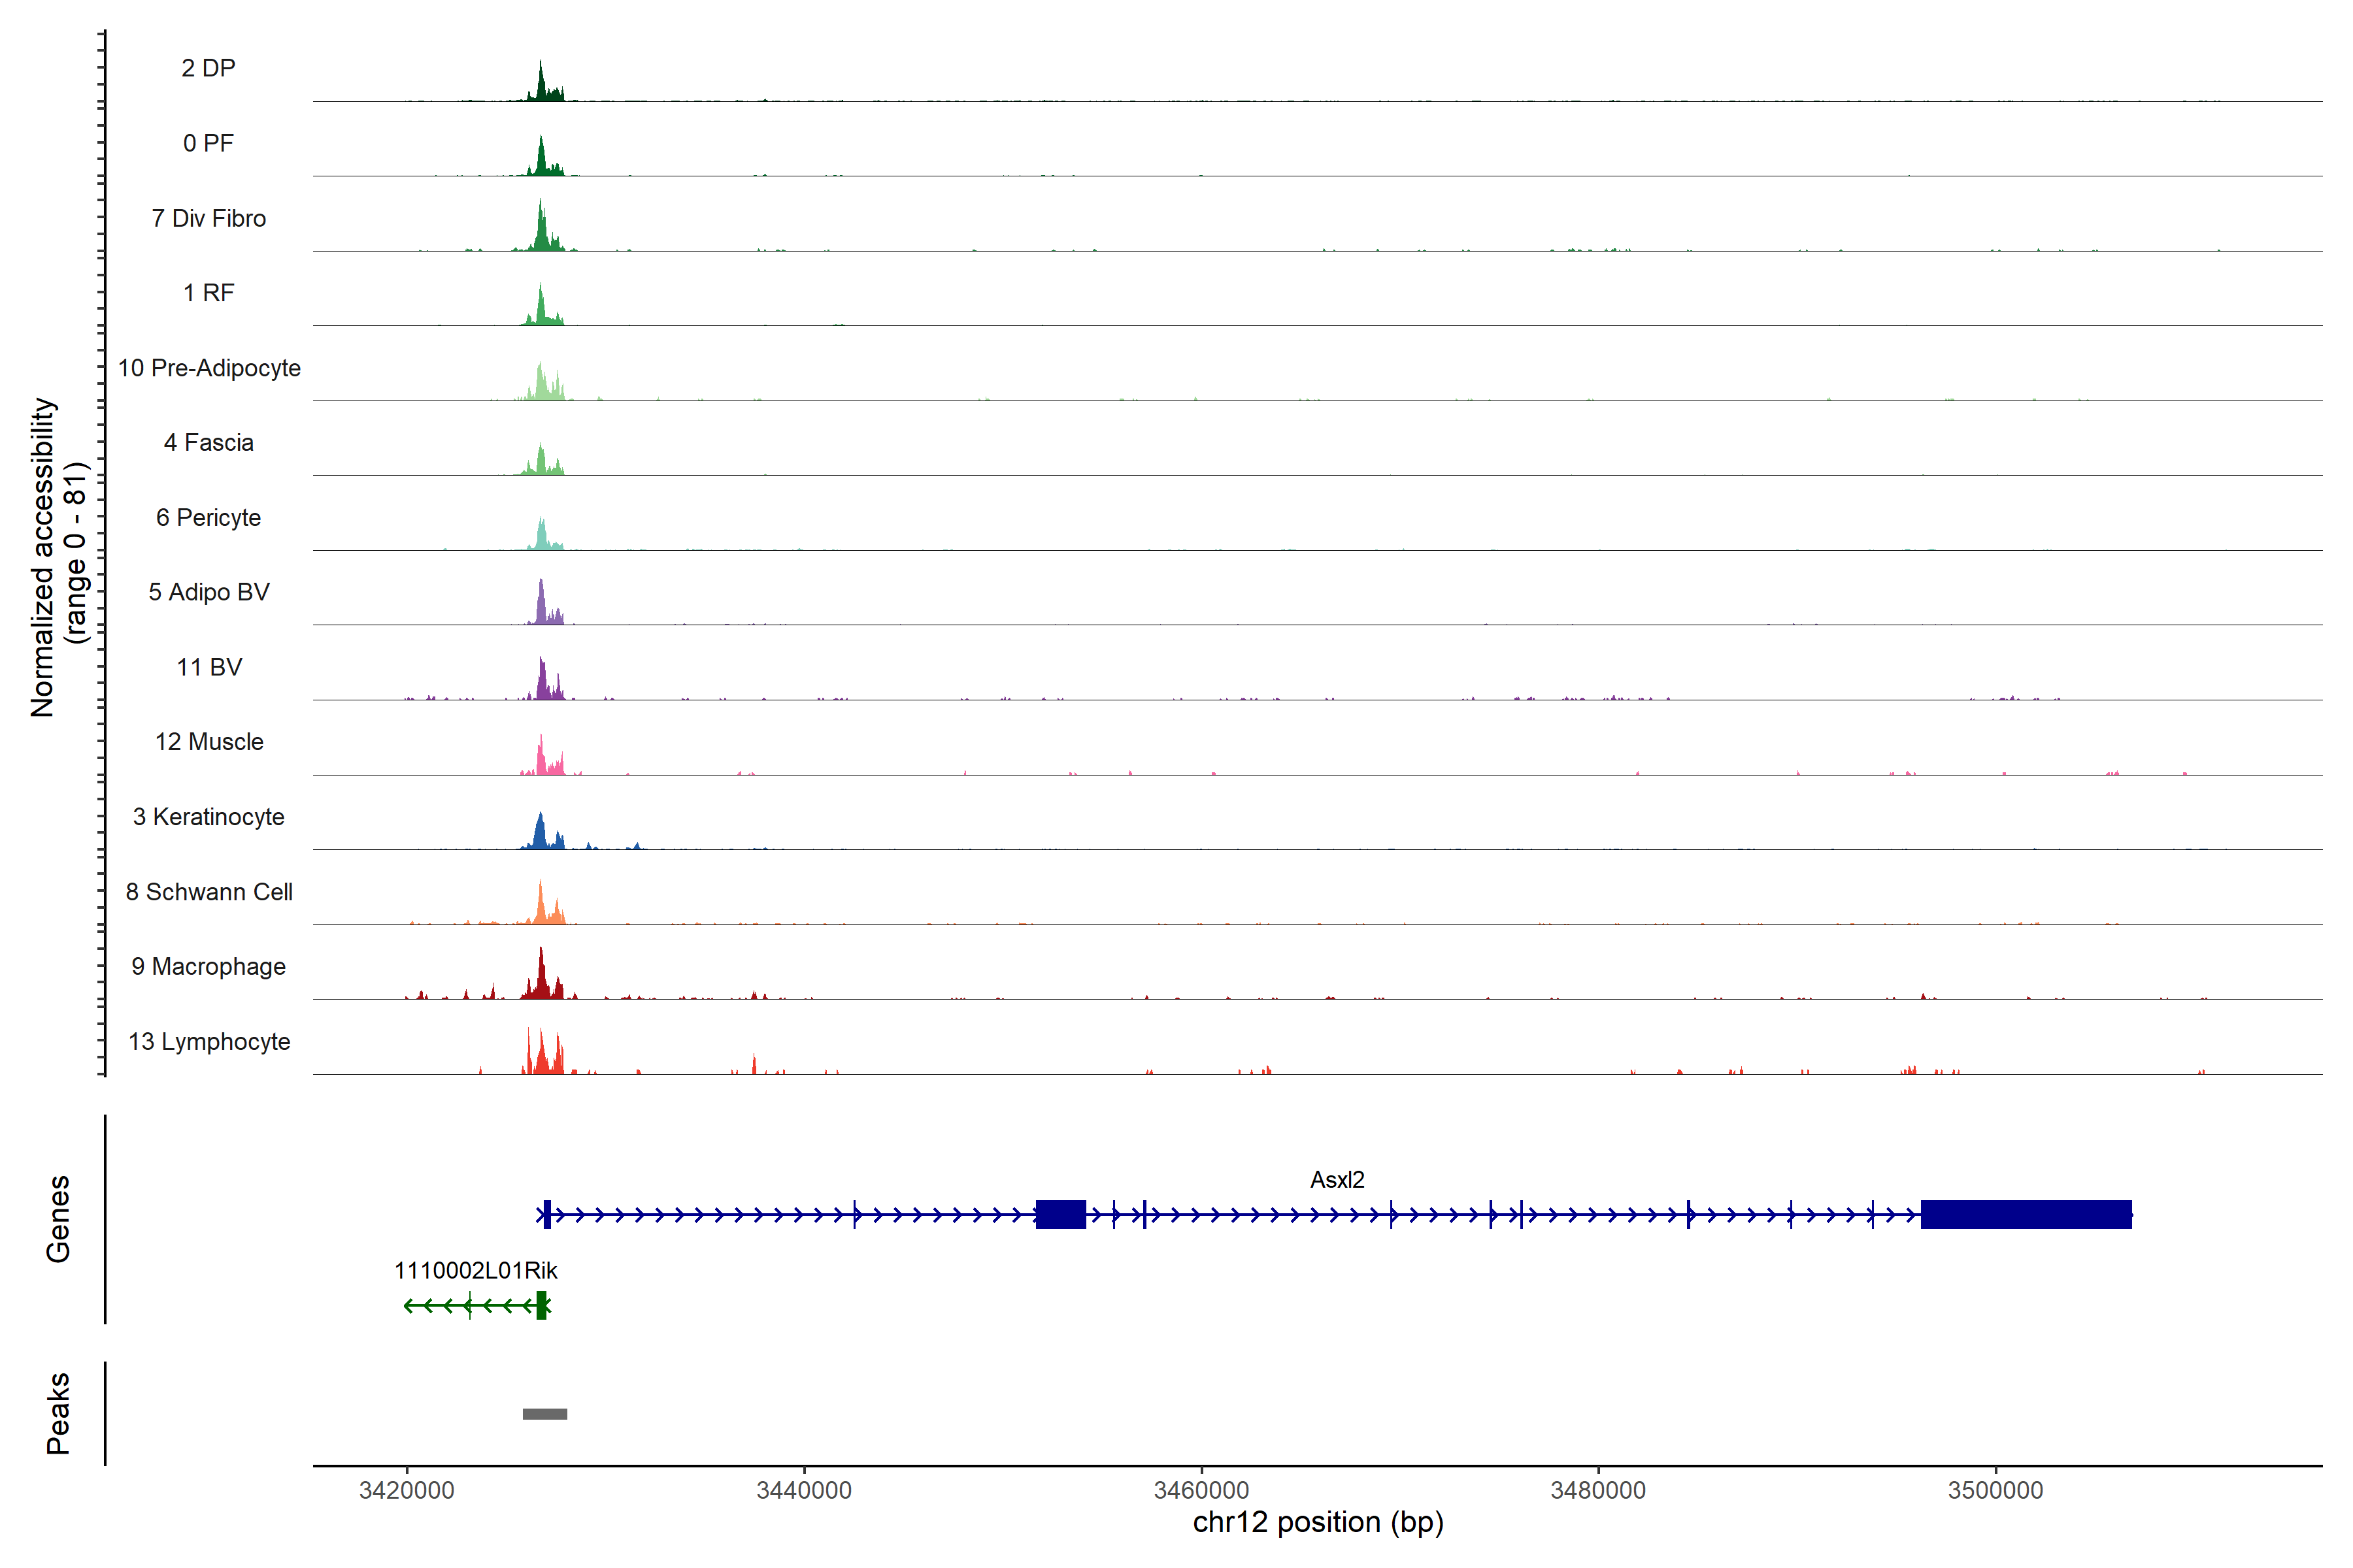The image size is (2353, 1568).
Task: Click the Asxl2 gene name label
Action: [1337, 1180]
